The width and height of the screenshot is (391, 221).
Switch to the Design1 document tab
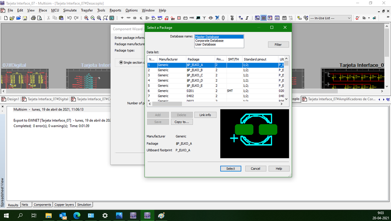point(11,99)
